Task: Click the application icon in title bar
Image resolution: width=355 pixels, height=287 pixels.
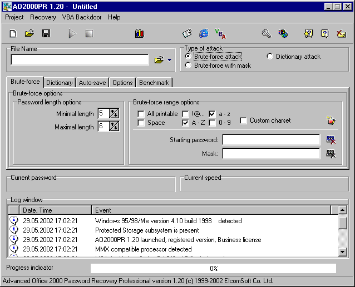Action: tap(7, 7)
